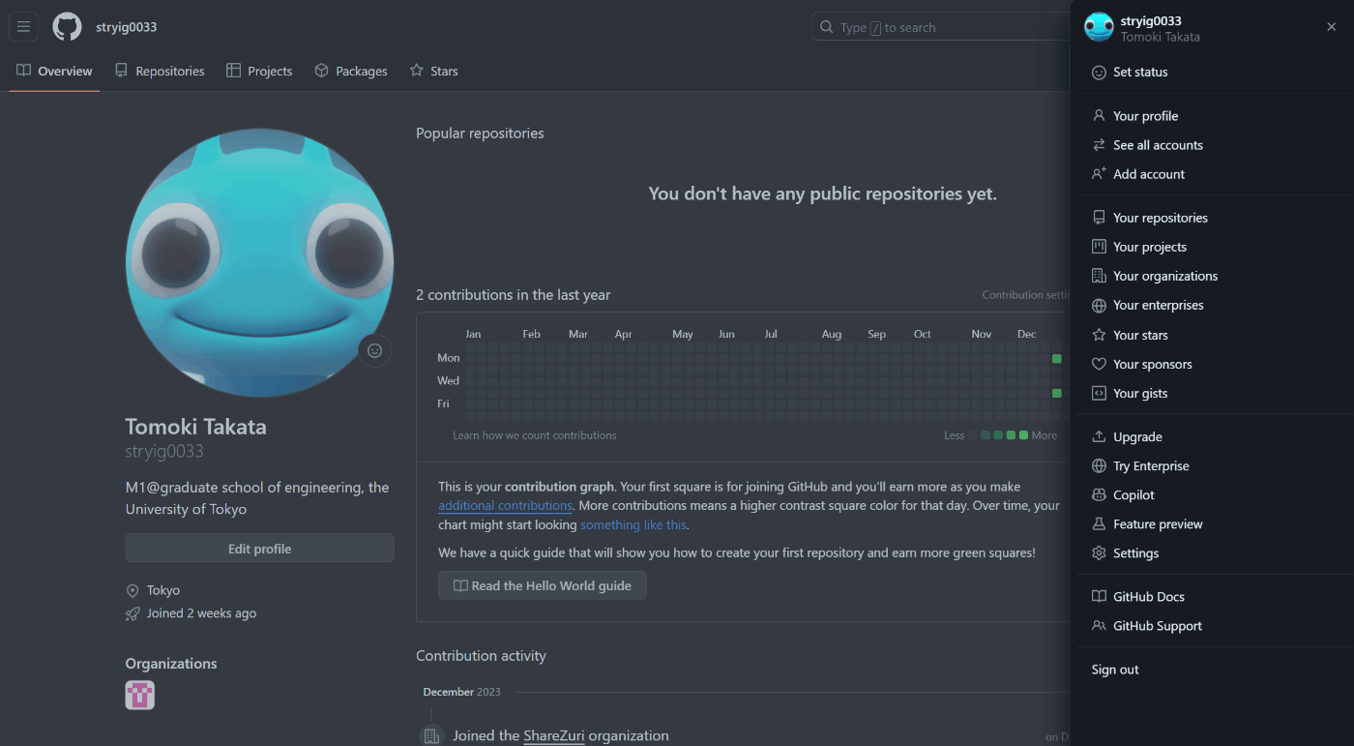Open Learn how we count contributions link

pos(535,435)
